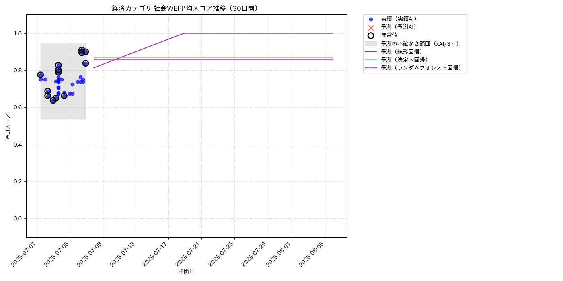Click the leftmost circled outlier point near 0.78
Viewport: 563px width, 281px height.
click(41, 75)
